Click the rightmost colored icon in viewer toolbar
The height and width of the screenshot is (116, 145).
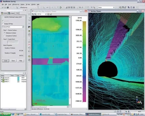click(x=51, y=14)
